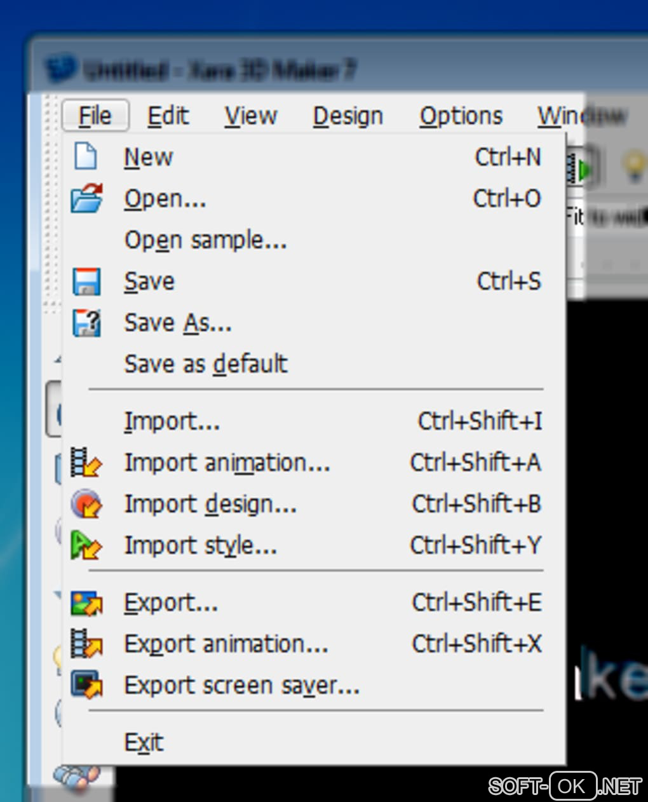
Task: Close the open File menu
Action: pos(95,116)
